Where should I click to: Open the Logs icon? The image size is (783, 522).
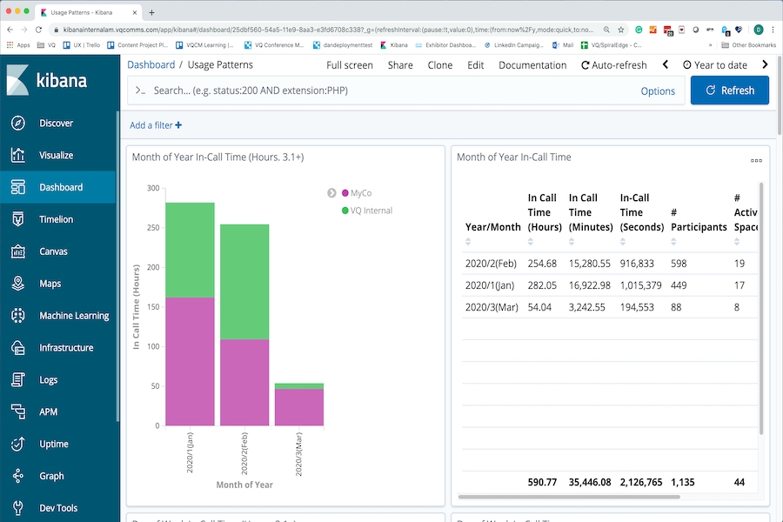pos(18,379)
